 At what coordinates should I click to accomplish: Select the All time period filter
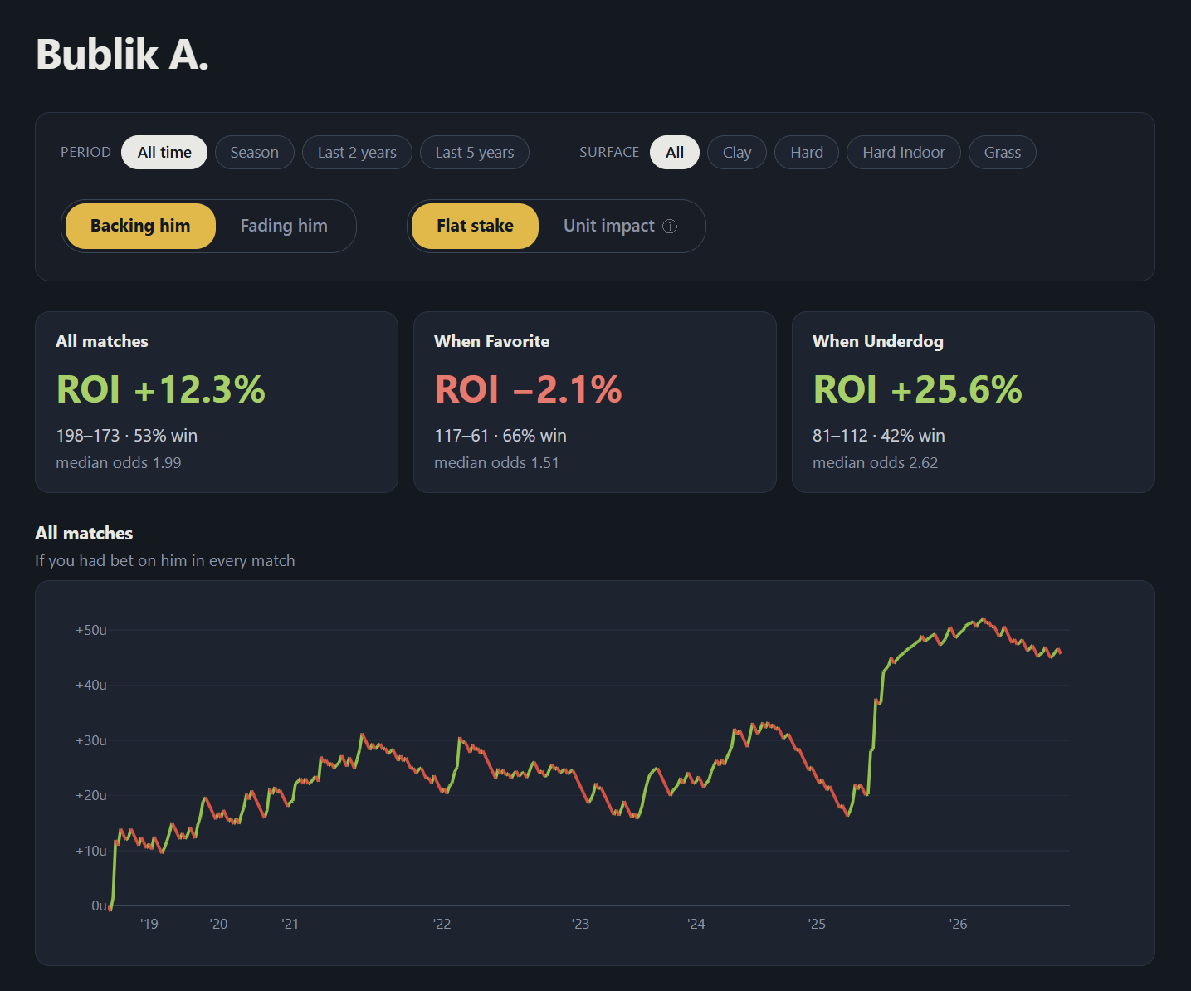pos(164,152)
